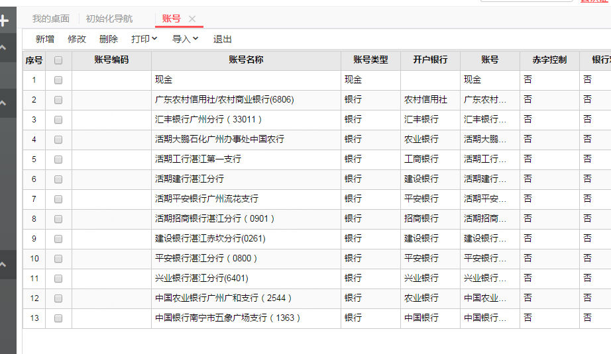
Task: Click 农村信用社 in 开户银行 column
Action: (425, 100)
